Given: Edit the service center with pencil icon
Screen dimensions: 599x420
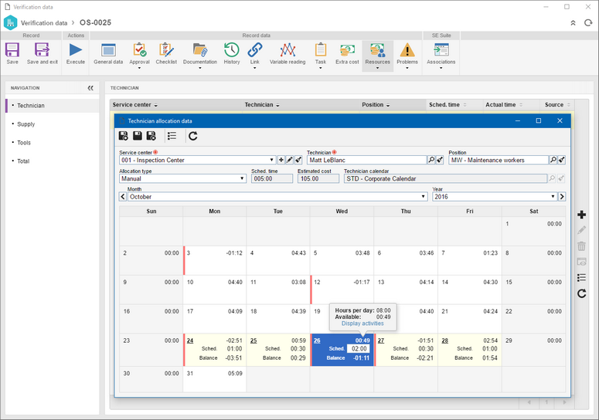Looking at the screenshot, I should [290, 161].
